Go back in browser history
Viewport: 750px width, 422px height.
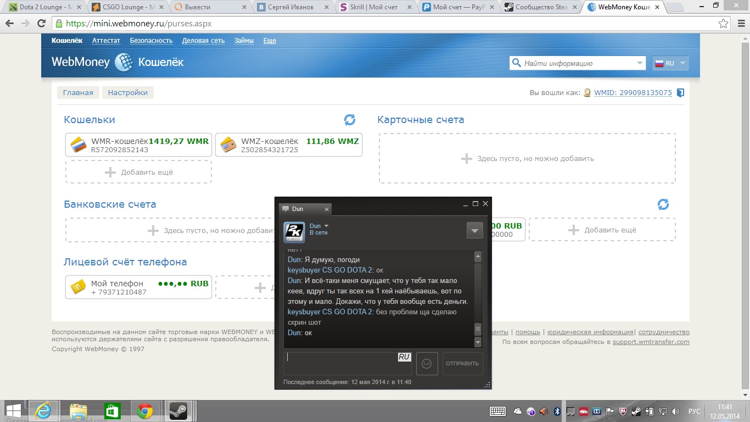[x=10, y=24]
